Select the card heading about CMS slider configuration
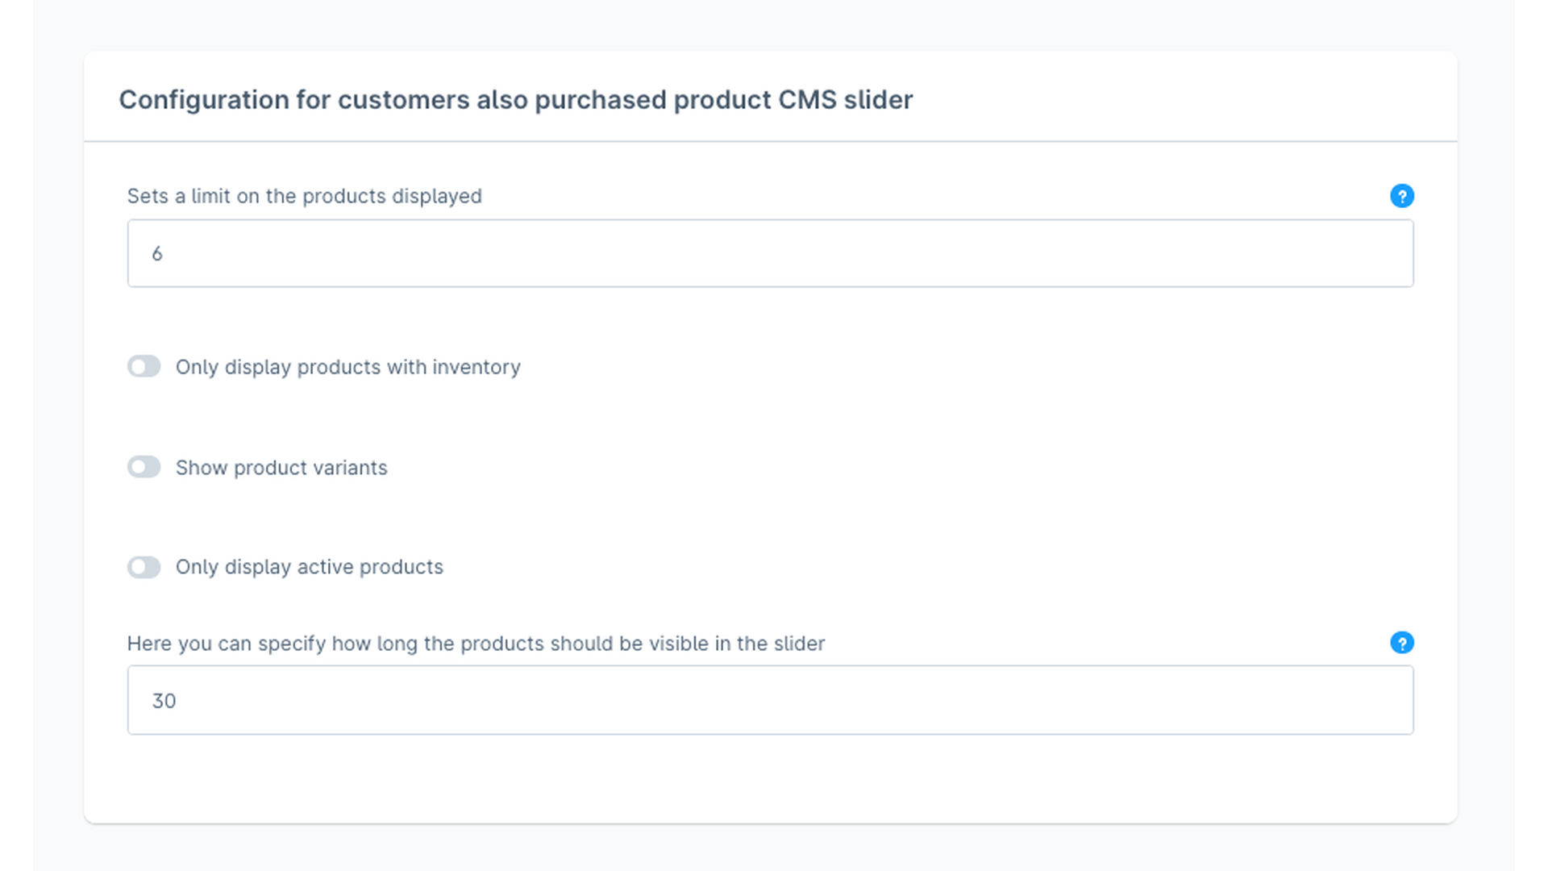This screenshot has height=871, width=1548. [x=516, y=100]
